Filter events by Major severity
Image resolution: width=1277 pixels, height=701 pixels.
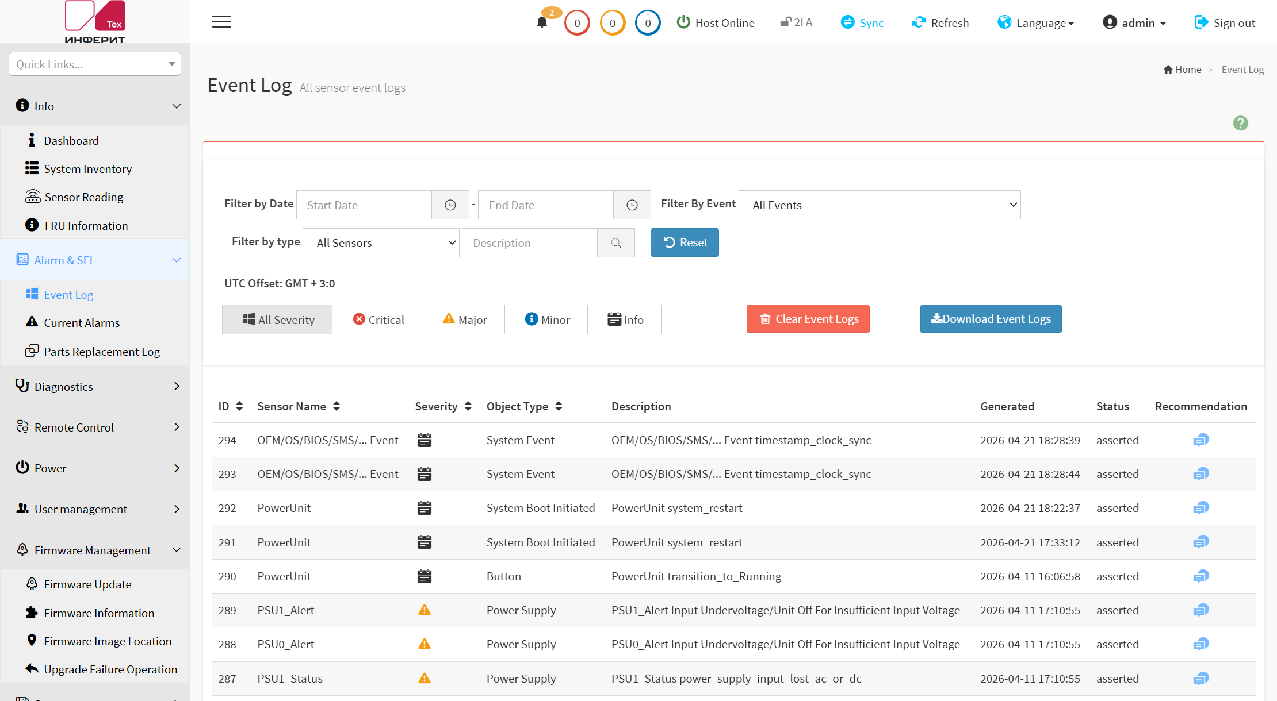coord(464,319)
